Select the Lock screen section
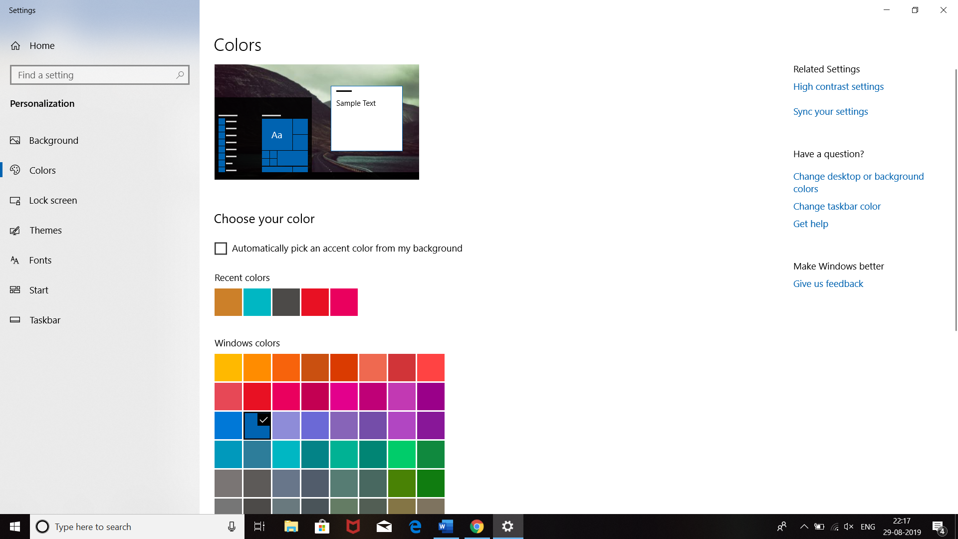The width and height of the screenshot is (958, 539). tap(53, 200)
